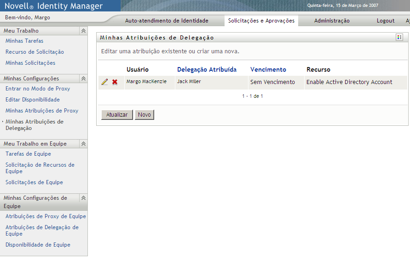Screen dimensions: 410x259
Task: Collapse the Meu Trabalho em Equipe section
Action: (83, 144)
